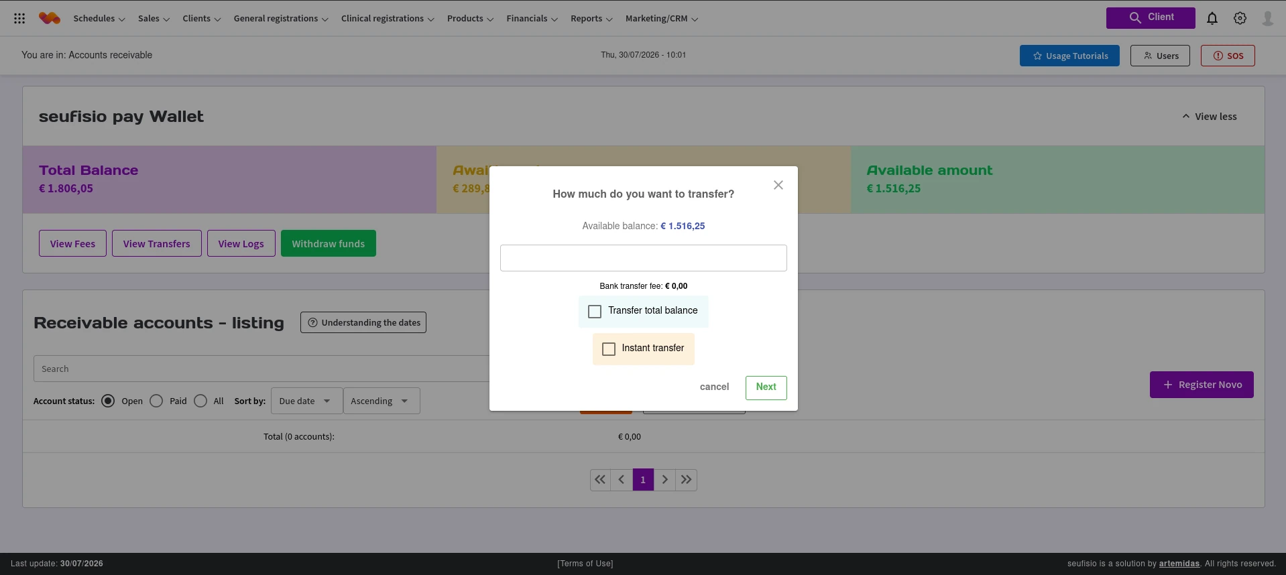Select page 1 in pagination
Screen dimensions: 1286x575
point(643,480)
